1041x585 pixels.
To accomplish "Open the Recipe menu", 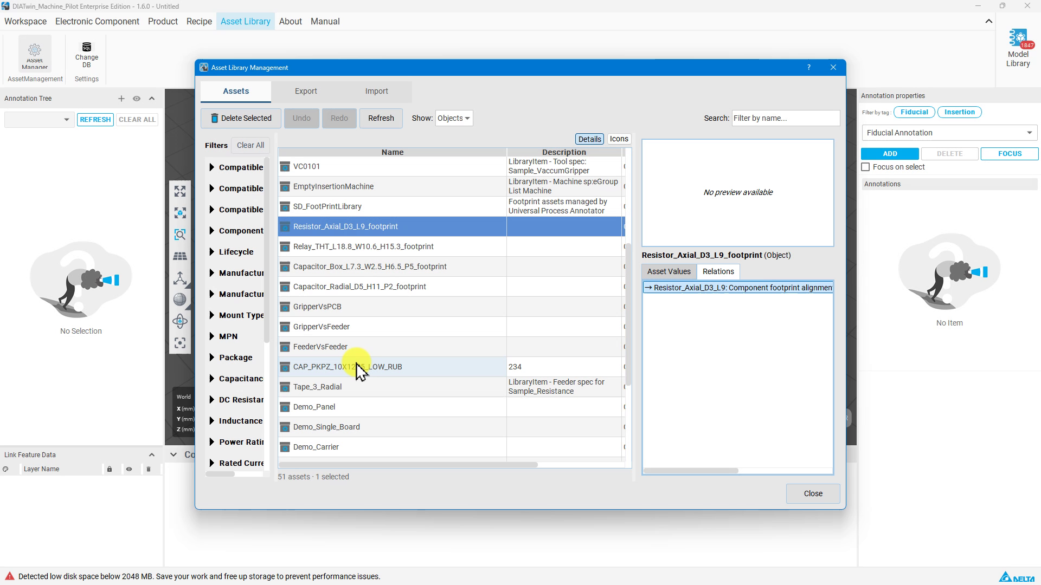I will point(199,22).
